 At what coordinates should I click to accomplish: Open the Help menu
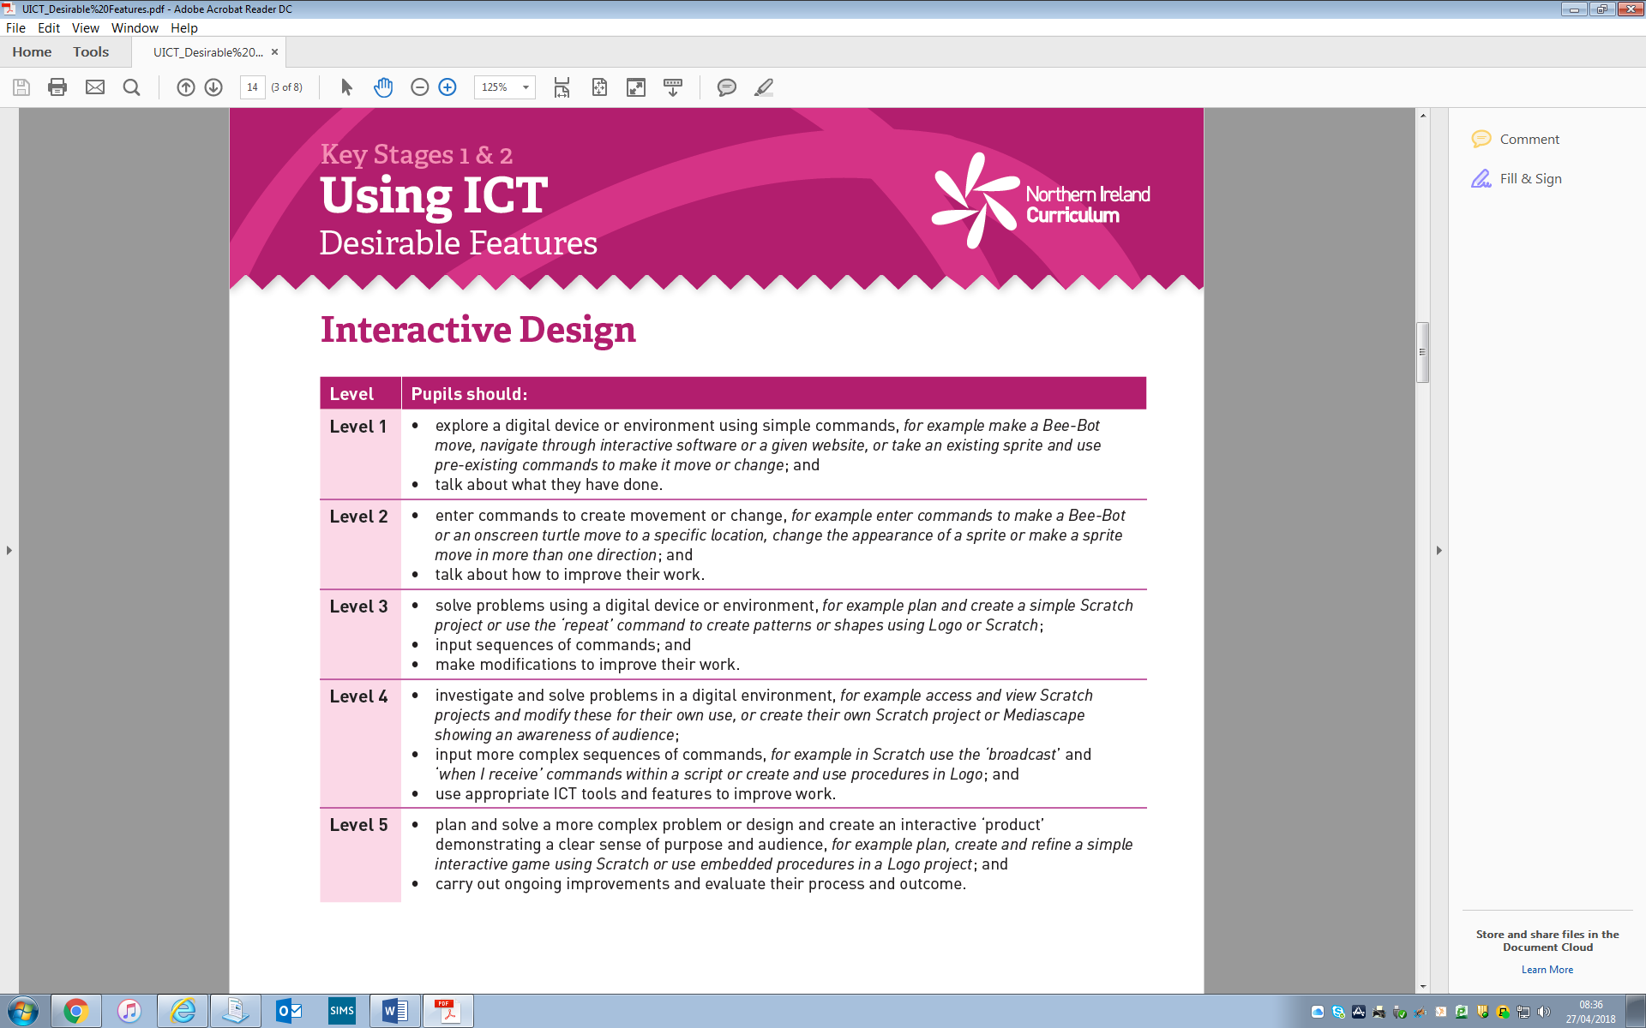pos(184,27)
